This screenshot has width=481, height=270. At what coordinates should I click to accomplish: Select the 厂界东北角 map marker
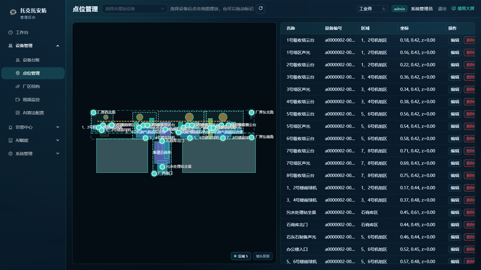pos(252,112)
